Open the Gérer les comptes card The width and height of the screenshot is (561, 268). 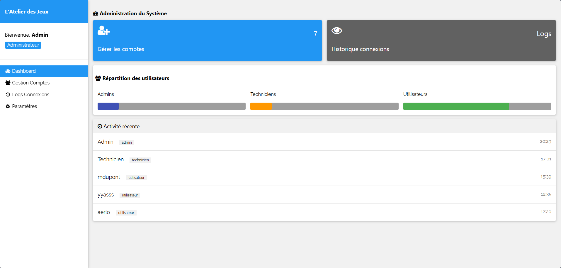(x=208, y=40)
